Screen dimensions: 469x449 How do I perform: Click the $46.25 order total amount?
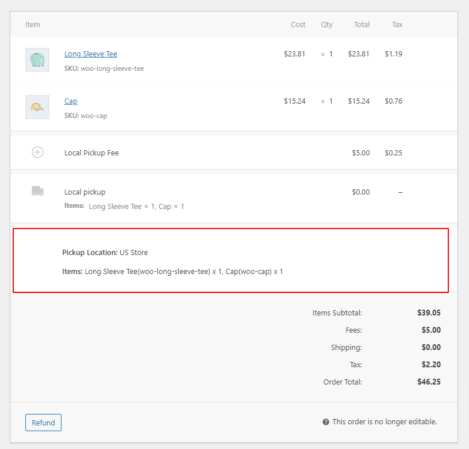click(x=429, y=382)
